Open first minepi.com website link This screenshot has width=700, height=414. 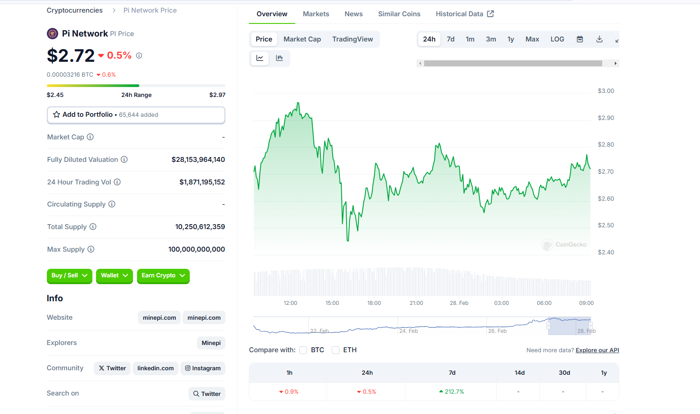159,318
